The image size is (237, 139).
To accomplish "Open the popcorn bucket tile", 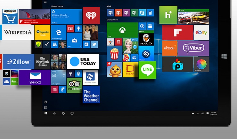I will point(114,54).
